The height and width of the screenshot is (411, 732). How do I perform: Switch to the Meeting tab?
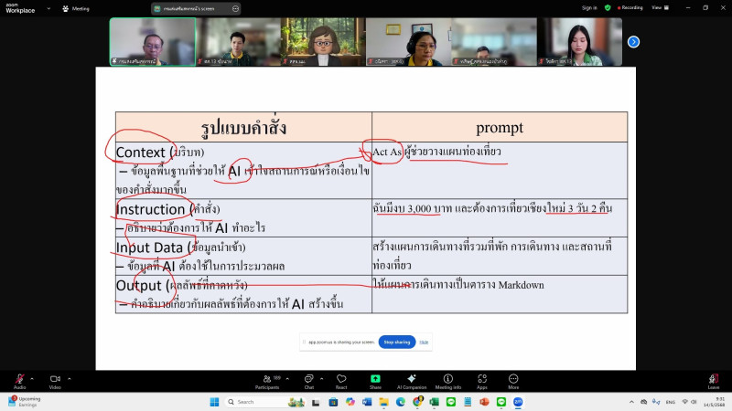[x=76, y=8]
